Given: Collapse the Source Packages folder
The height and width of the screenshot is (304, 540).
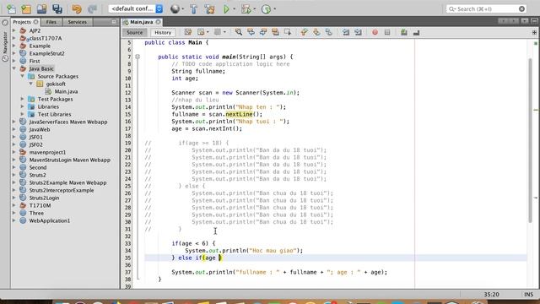Looking at the screenshot, I should click(x=23, y=76).
